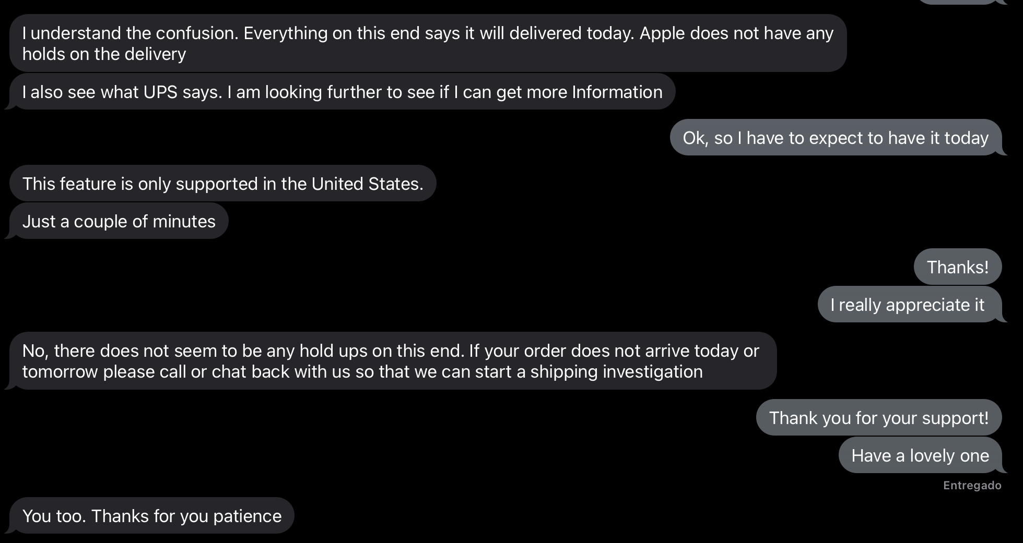Select the sent "Thanks!" bubble

(957, 267)
